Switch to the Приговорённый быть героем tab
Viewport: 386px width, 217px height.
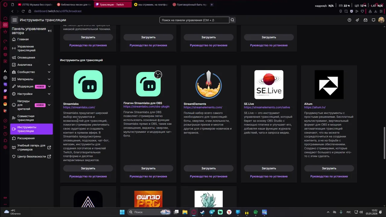click(190, 5)
